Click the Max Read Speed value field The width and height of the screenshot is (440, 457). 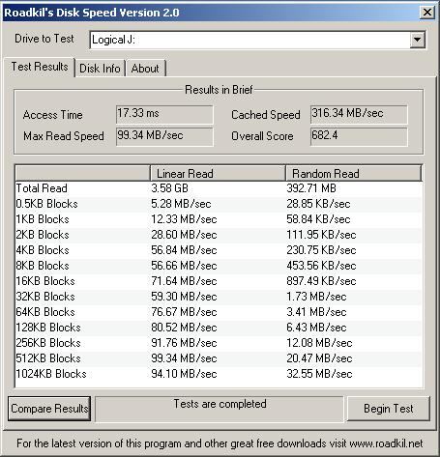tap(164, 136)
